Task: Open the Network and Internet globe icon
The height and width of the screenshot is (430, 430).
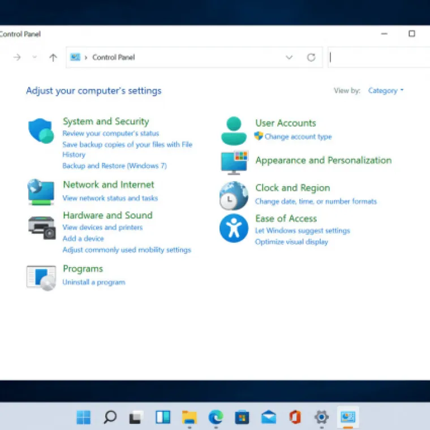Action: [x=41, y=192]
